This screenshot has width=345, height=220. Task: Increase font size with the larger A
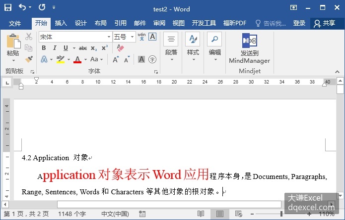point(116,59)
